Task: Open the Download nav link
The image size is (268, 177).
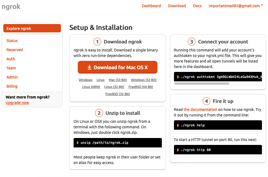Action: coord(177,6)
